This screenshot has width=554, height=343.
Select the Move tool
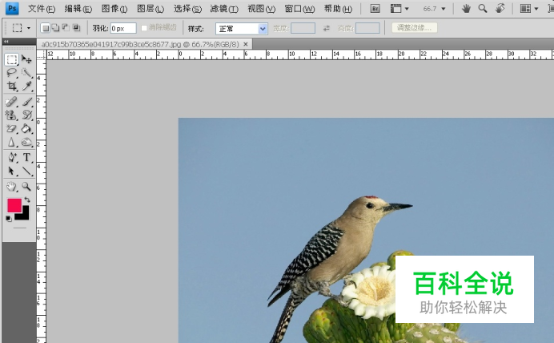click(x=26, y=59)
